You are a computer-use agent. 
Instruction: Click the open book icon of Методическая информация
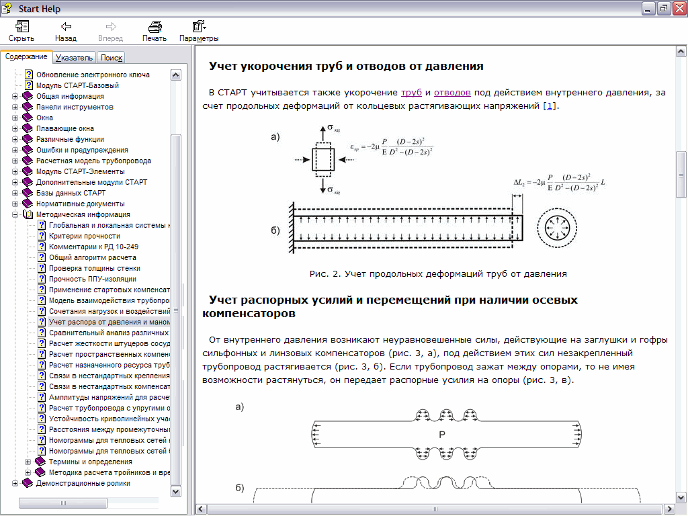click(28, 214)
